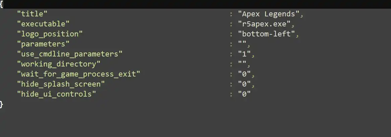Click the "working_directory" key
Screen dimensions: 391x137
pyautogui.click(x=59, y=64)
